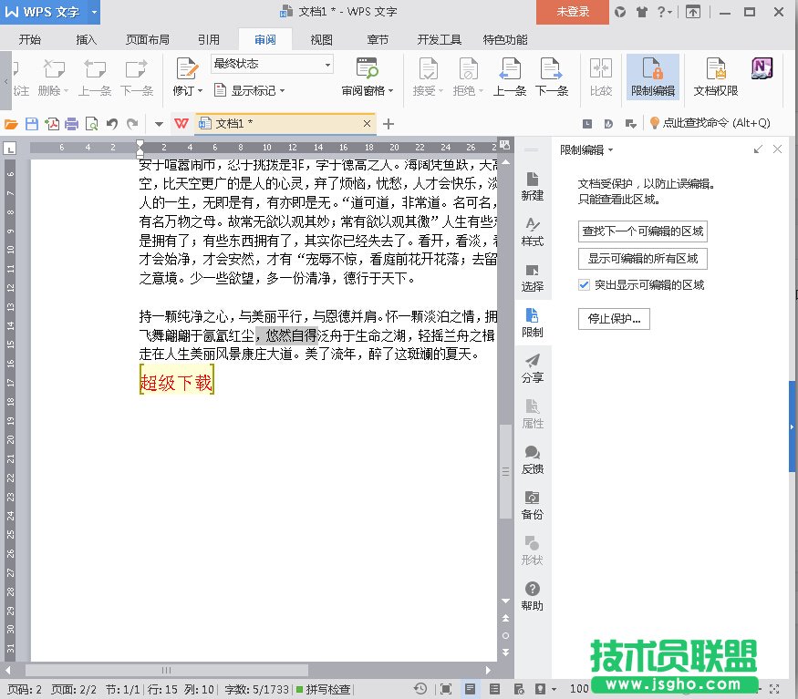Open 文档权限 in the ribbon
The height and width of the screenshot is (699, 798).
(715, 77)
